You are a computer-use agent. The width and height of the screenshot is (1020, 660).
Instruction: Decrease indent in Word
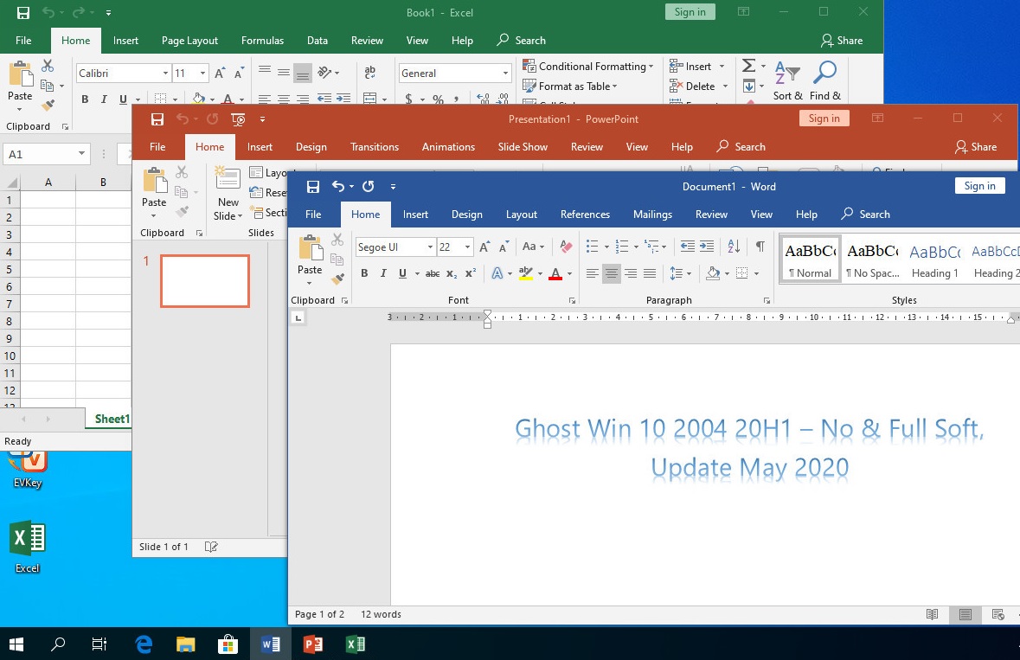point(687,247)
